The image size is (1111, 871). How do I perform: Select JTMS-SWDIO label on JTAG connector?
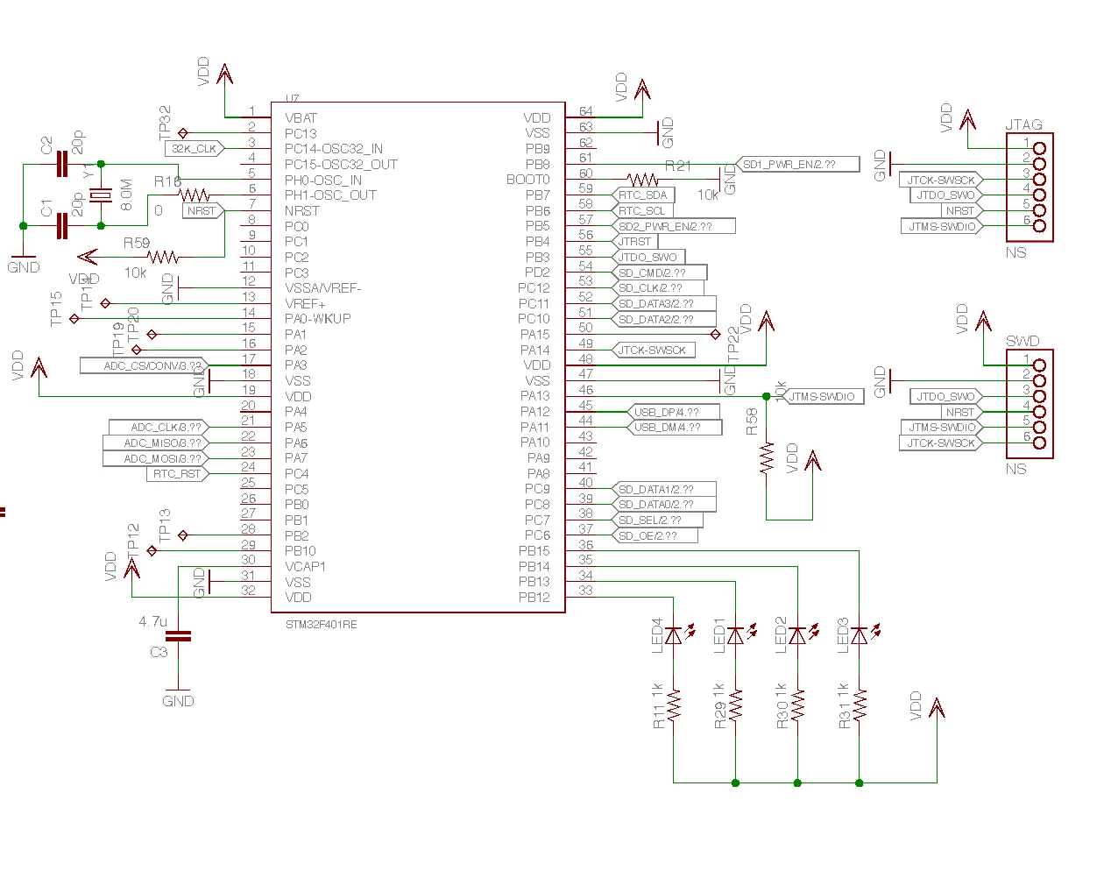(942, 226)
